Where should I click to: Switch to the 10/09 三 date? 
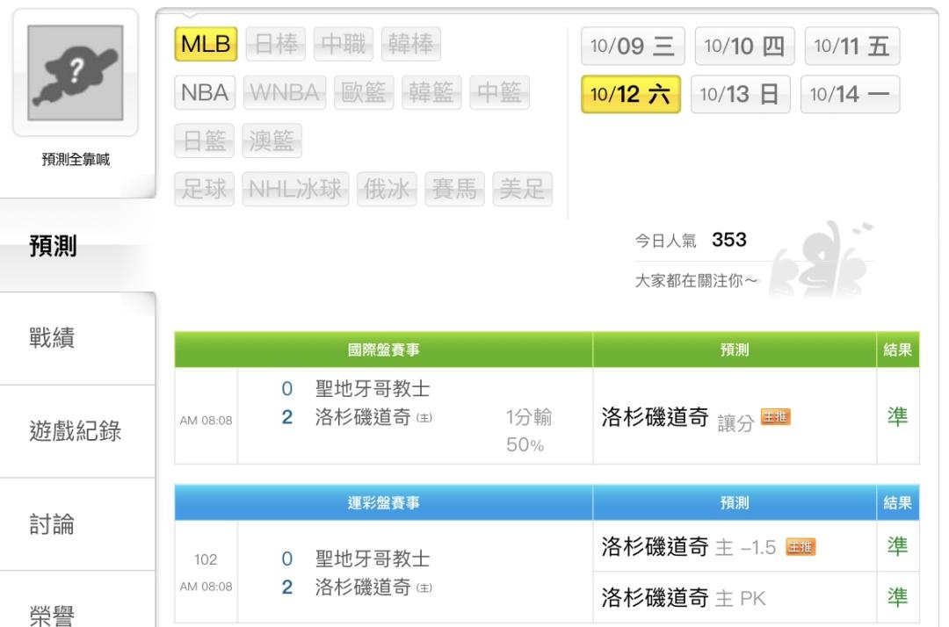coord(633,47)
